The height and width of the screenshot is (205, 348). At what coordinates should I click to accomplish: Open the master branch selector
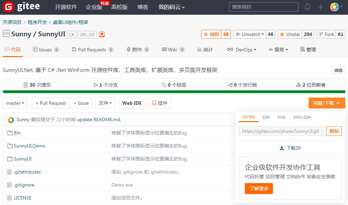(15, 103)
